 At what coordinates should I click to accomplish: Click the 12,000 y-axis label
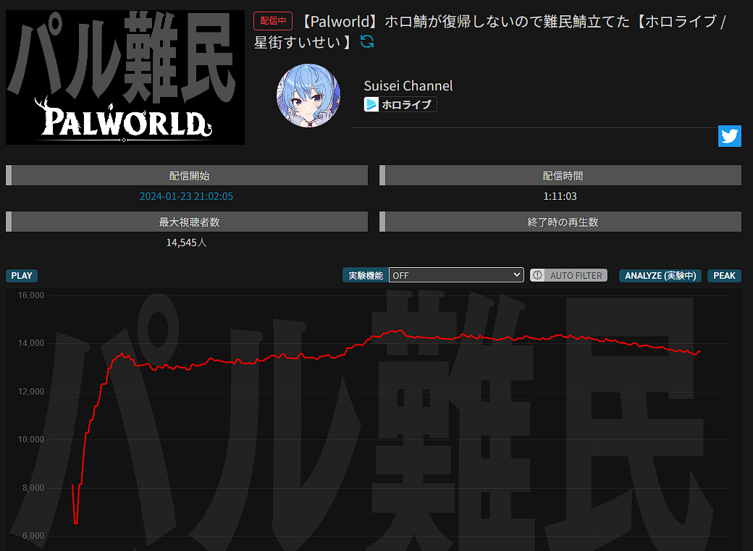click(x=31, y=392)
